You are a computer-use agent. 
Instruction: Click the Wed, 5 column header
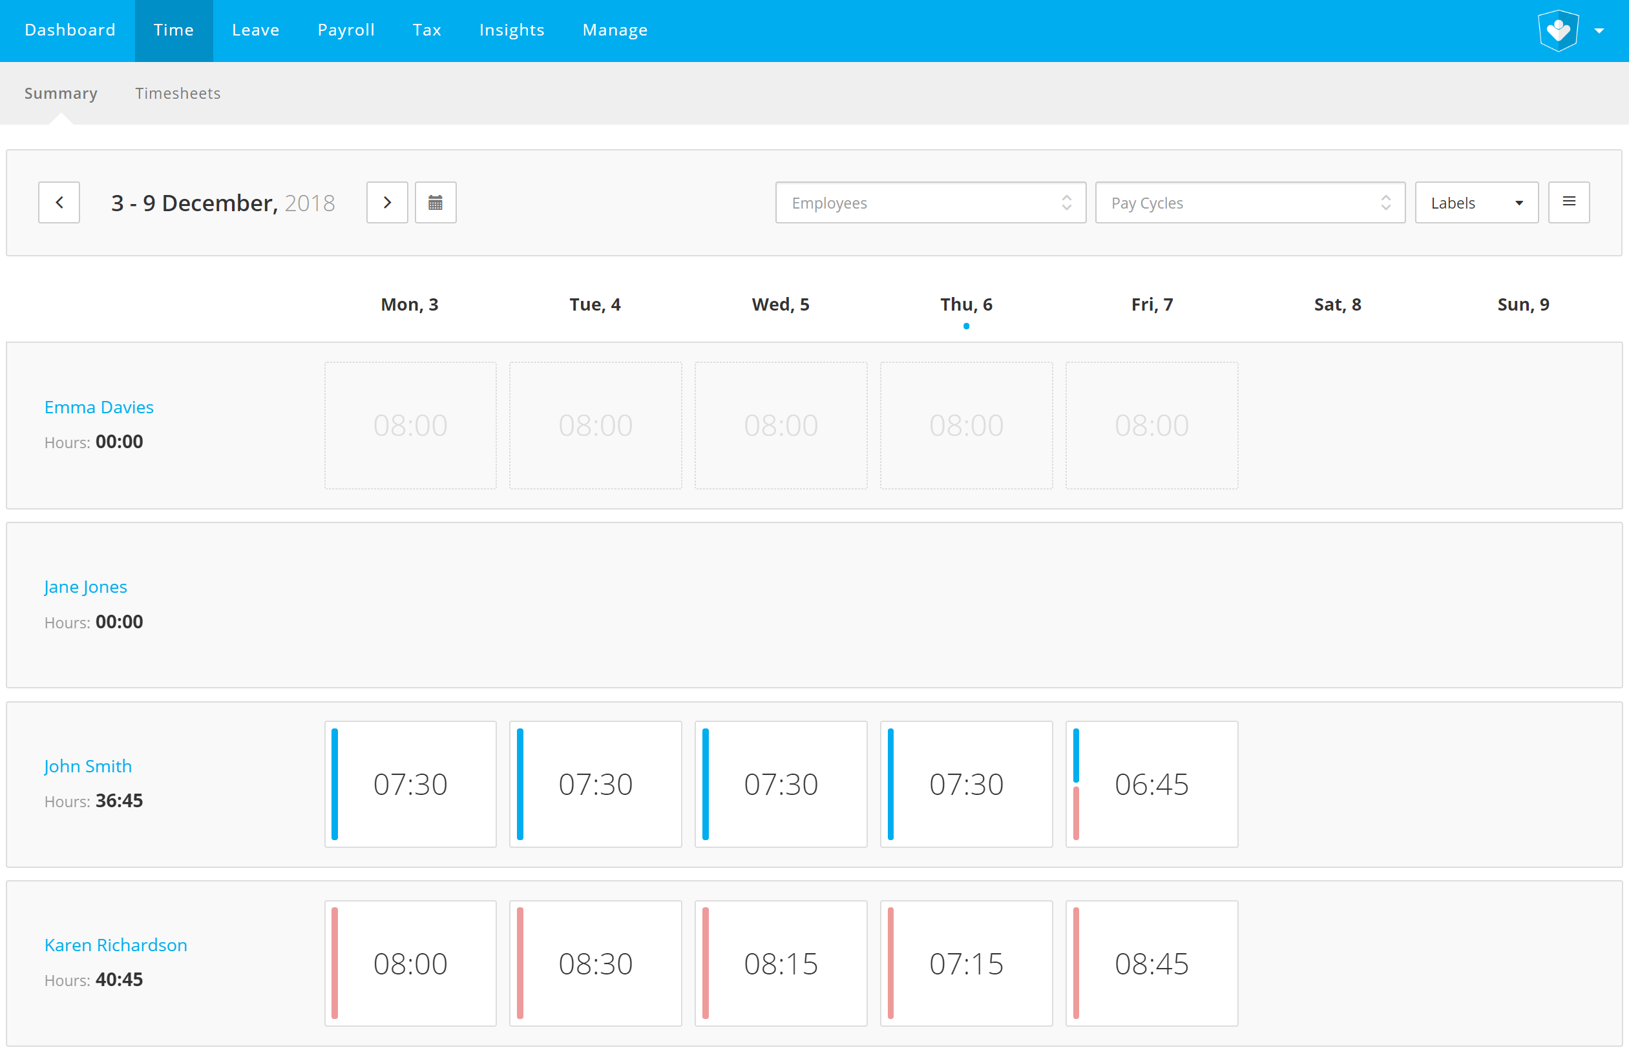(x=781, y=304)
